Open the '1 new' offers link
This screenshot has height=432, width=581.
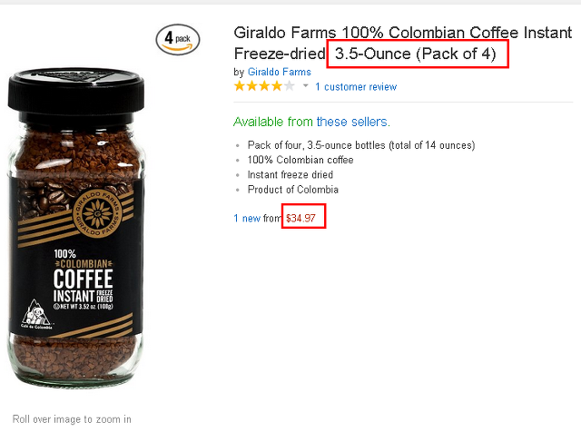click(247, 218)
